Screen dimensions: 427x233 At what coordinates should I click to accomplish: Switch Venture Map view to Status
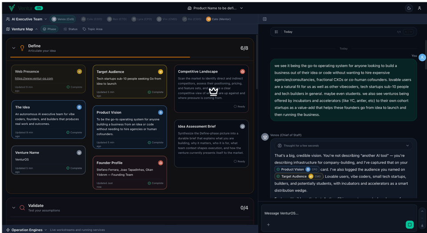(70, 29)
